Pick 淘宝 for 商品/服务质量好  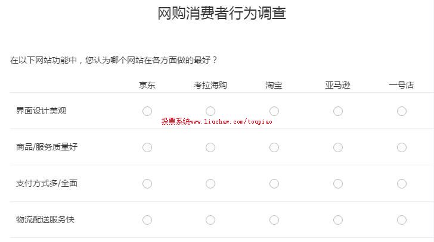click(274, 147)
